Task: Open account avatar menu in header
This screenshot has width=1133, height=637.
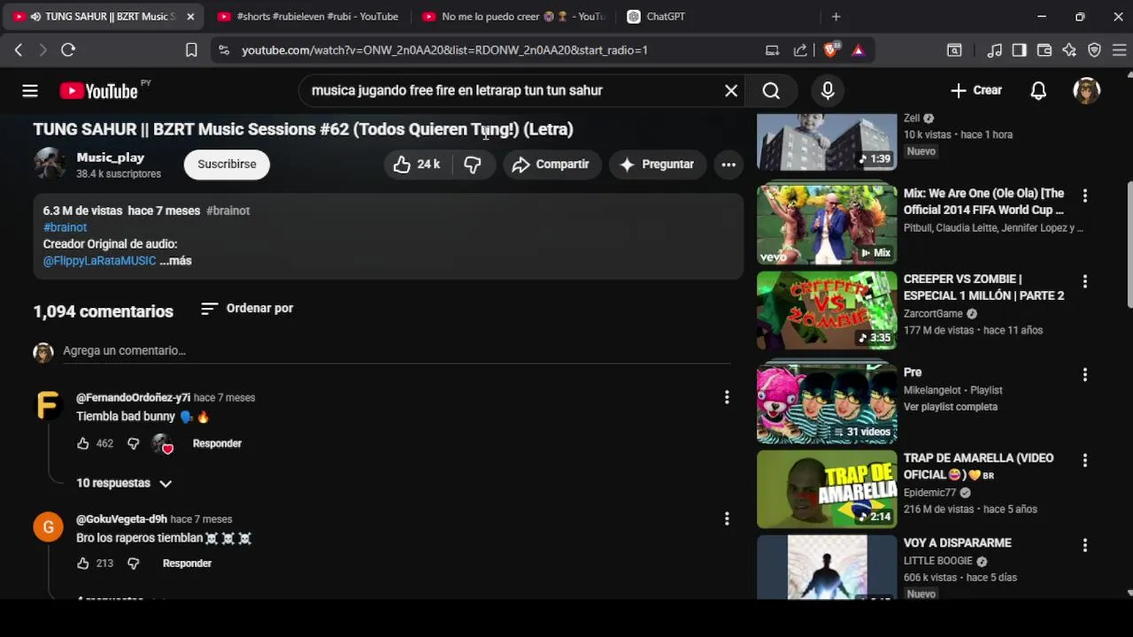Action: click(x=1086, y=90)
